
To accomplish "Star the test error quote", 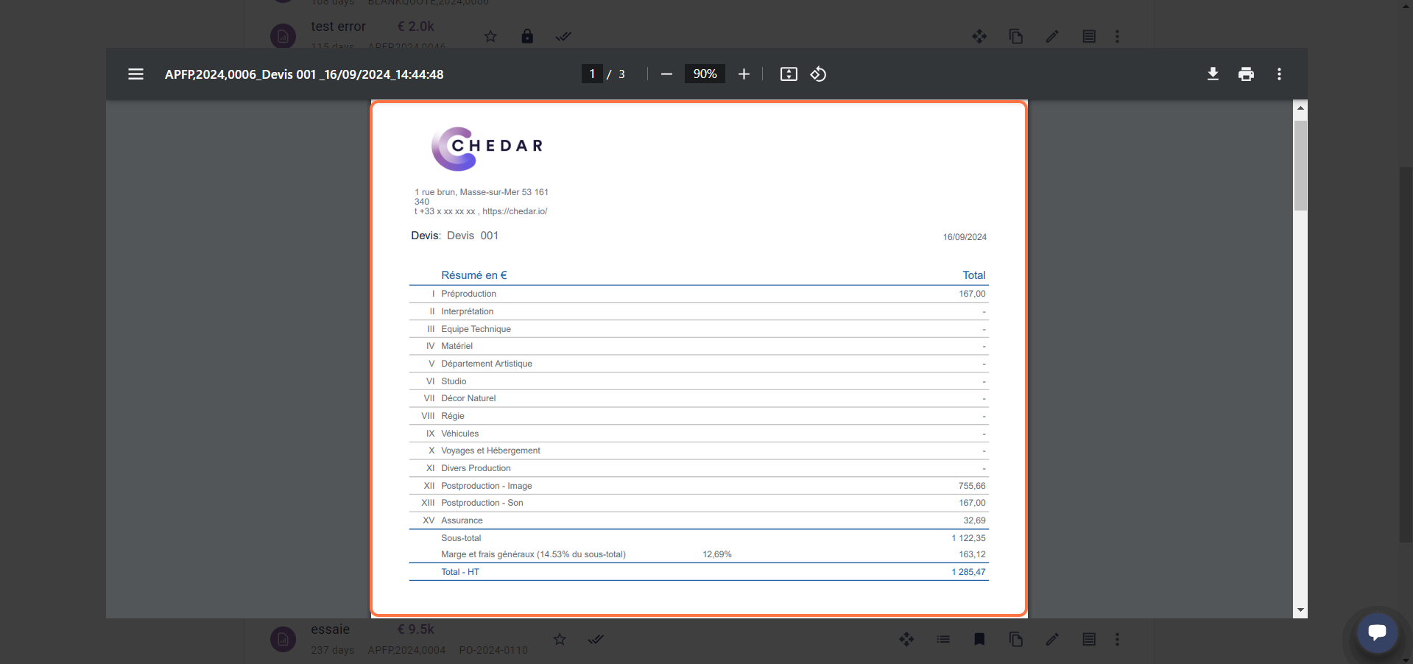I will click(490, 36).
